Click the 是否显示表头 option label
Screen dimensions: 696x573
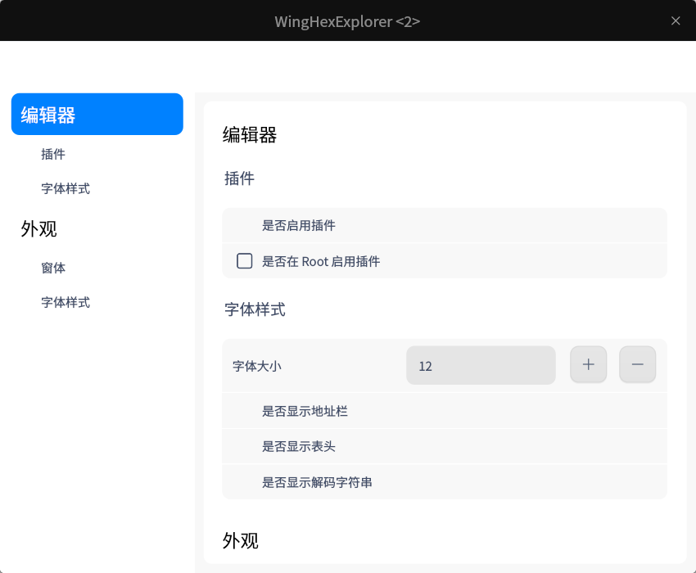pos(299,446)
